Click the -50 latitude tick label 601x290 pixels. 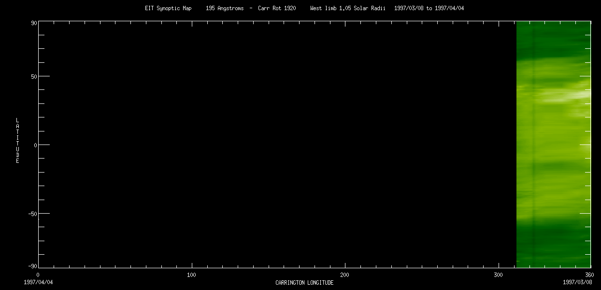33,213
